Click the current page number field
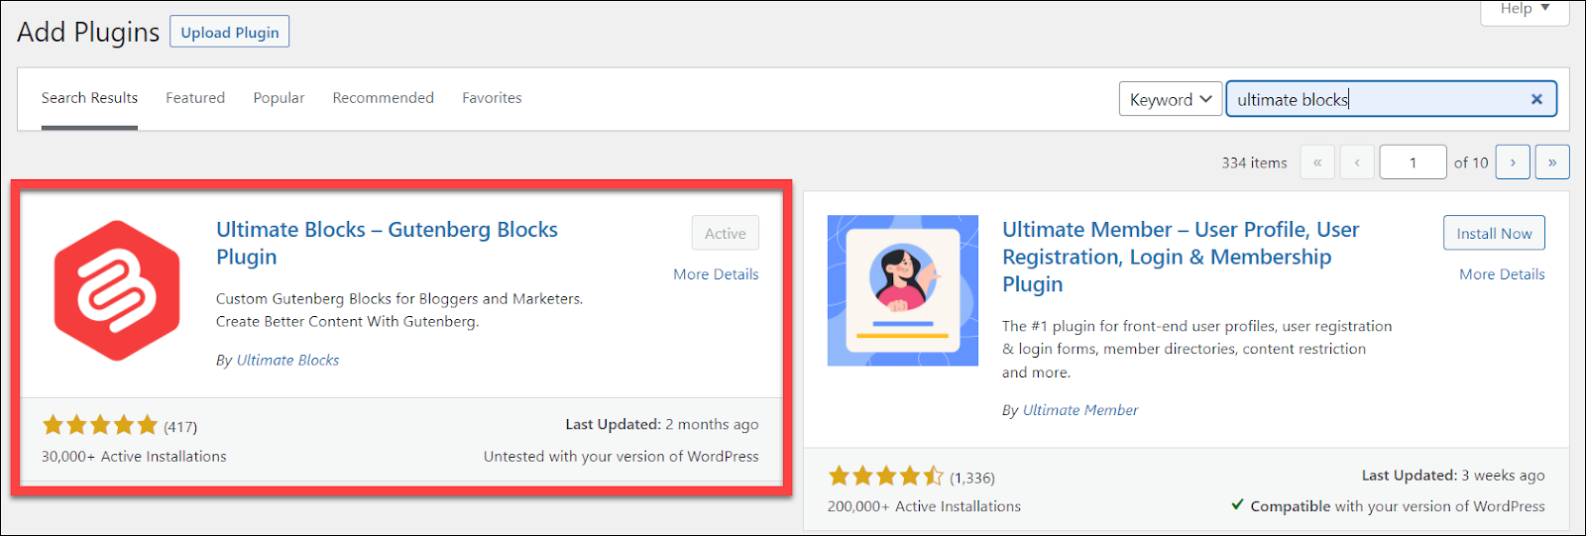The width and height of the screenshot is (1586, 536). pos(1413,162)
